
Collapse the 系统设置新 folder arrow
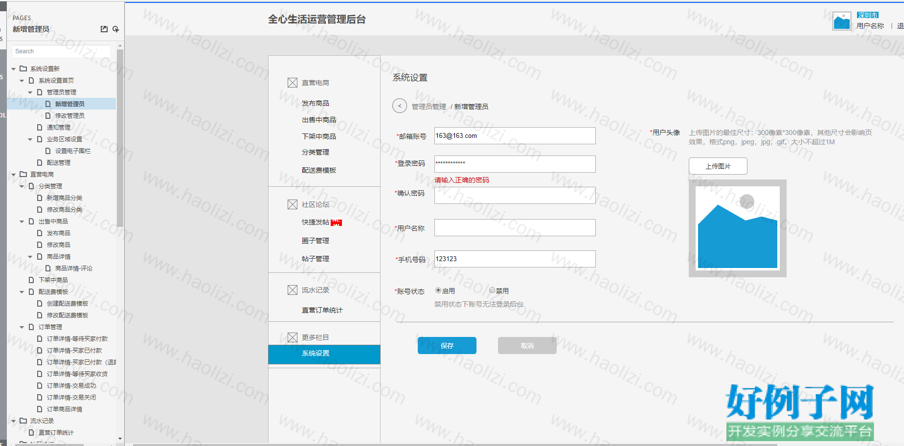tap(14, 69)
